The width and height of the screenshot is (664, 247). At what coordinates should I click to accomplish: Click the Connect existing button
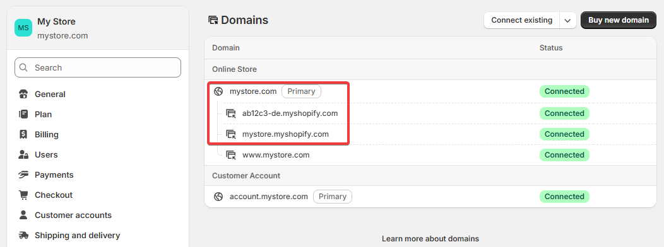coord(522,20)
